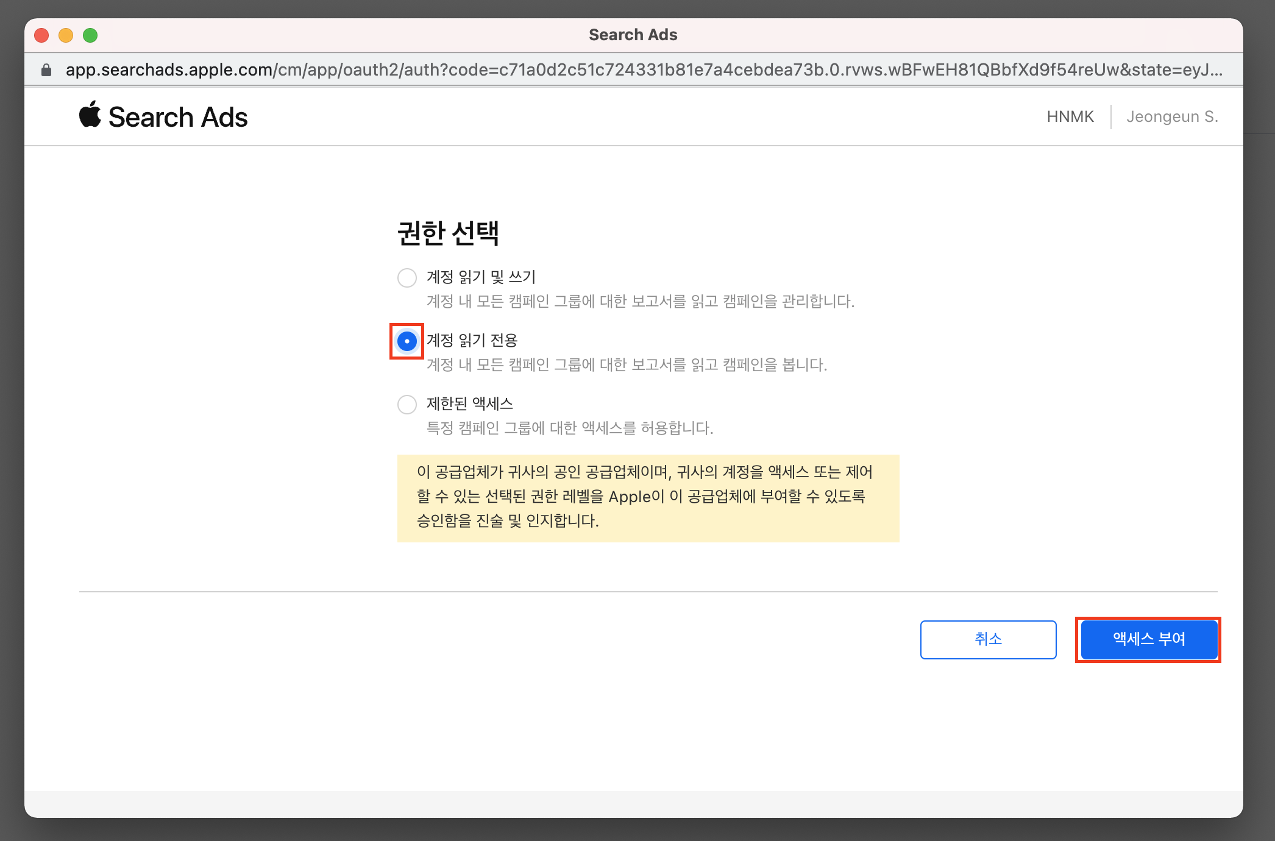Click the HNMK organization name
The width and height of the screenshot is (1275, 841).
pyautogui.click(x=1070, y=116)
